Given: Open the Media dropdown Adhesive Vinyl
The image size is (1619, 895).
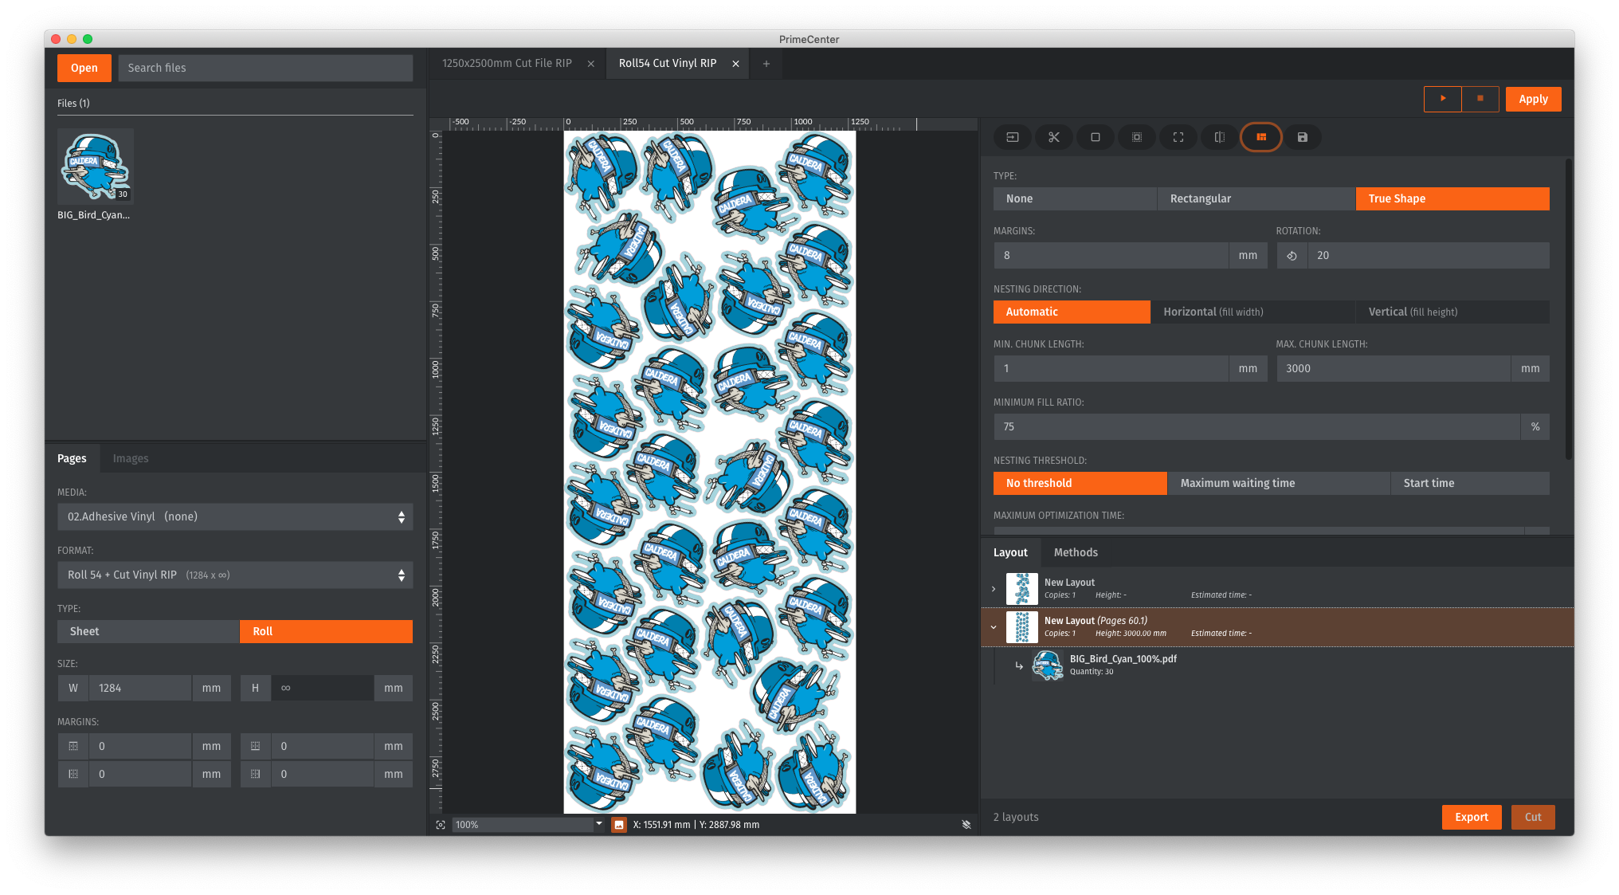Looking at the screenshot, I should [x=234, y=516].
